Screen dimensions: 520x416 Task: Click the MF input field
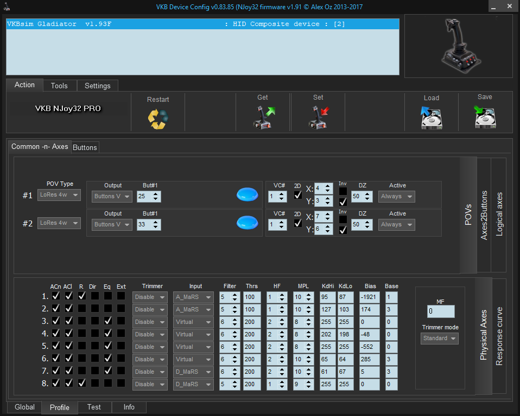click(440, 311)
